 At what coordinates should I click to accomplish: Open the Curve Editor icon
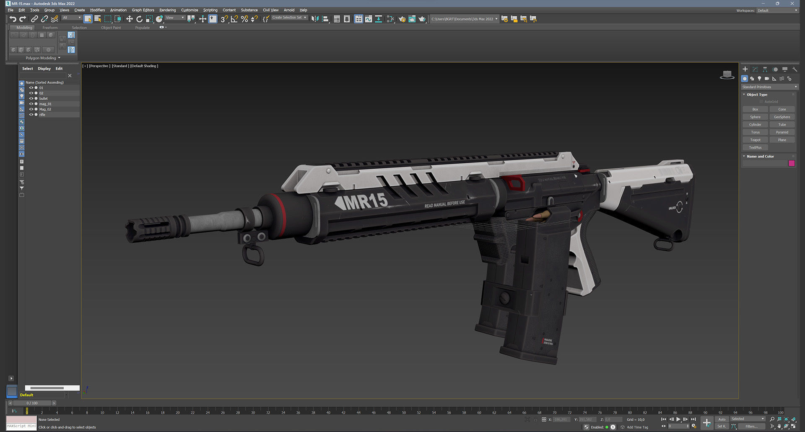point(369,19)
